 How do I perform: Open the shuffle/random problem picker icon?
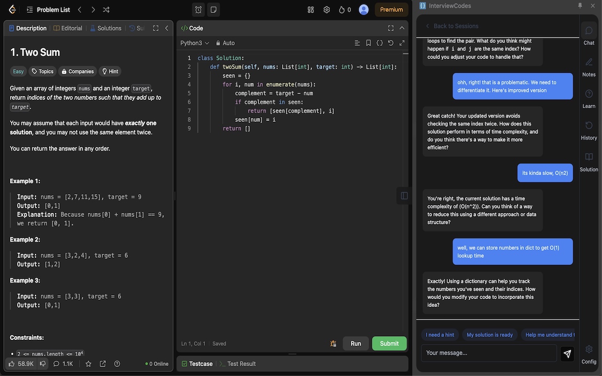(105, 9)
